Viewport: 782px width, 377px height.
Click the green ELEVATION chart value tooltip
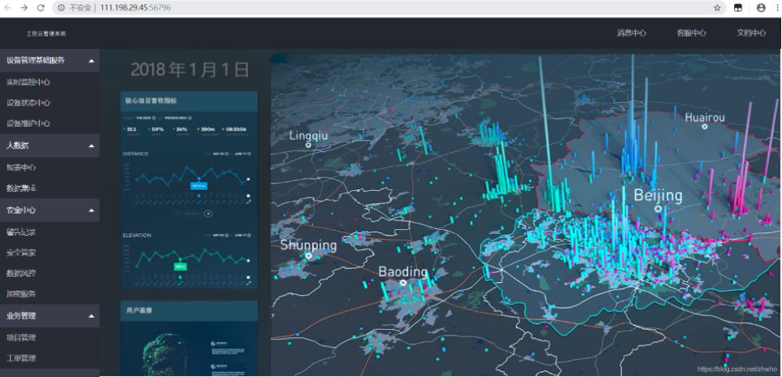[180, 266]
